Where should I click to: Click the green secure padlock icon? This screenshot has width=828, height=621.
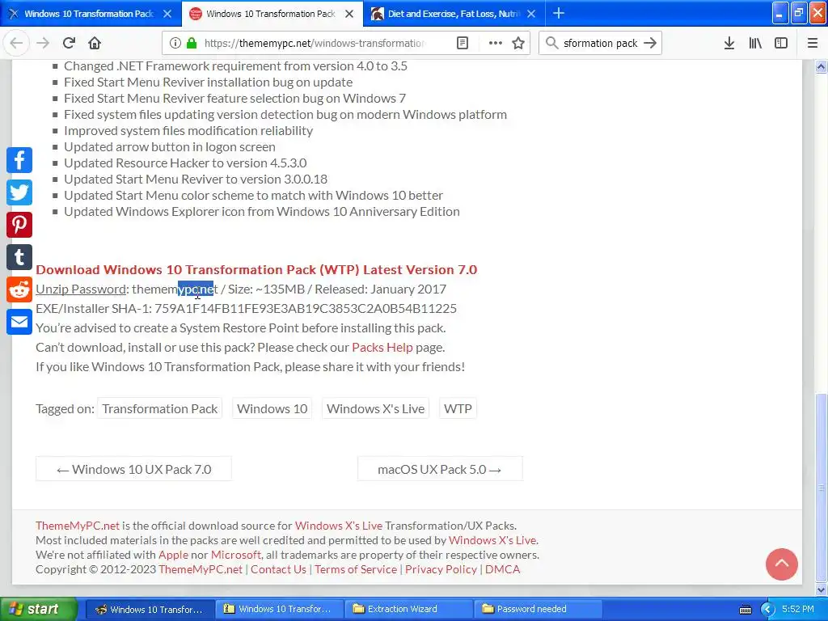point(192,44)
